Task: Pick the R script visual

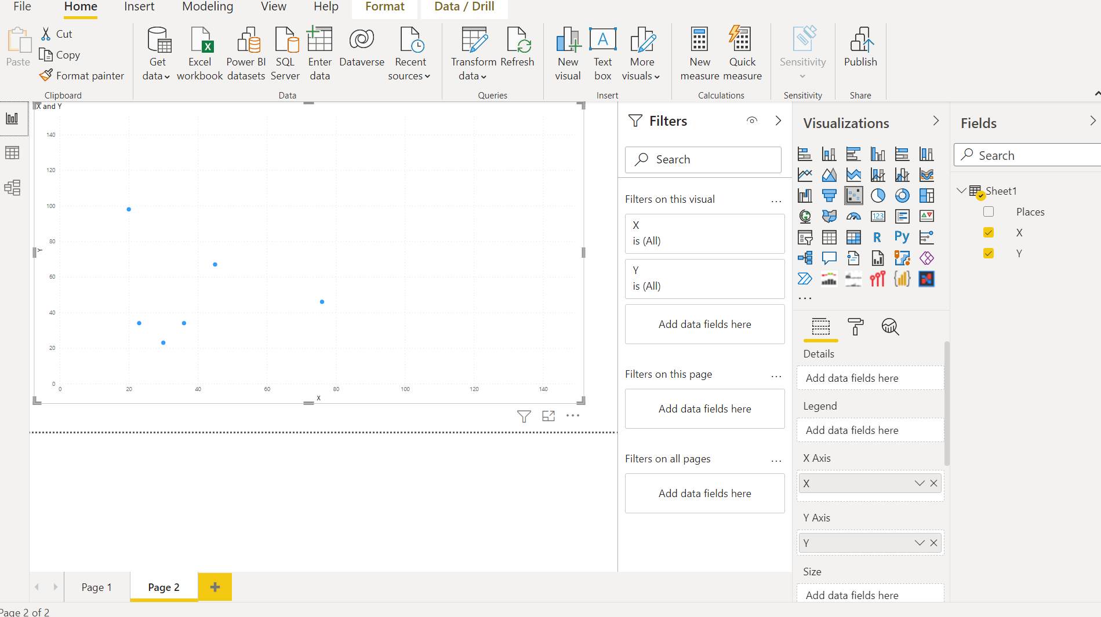Action: [x=878, y=238]
